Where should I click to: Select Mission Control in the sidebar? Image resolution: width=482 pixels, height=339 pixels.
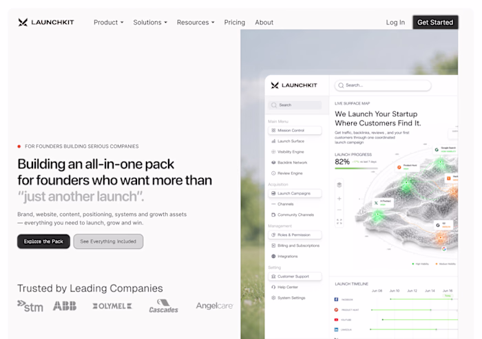(x=295, y=131)
